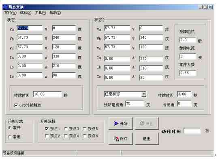Click state 2 持续时间 field 3.00
The image size is (220, 159).
coord(184,94)
